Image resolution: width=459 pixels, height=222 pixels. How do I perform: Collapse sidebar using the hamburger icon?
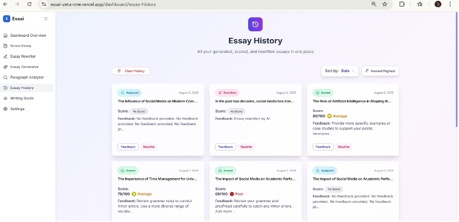coord(46,19)
